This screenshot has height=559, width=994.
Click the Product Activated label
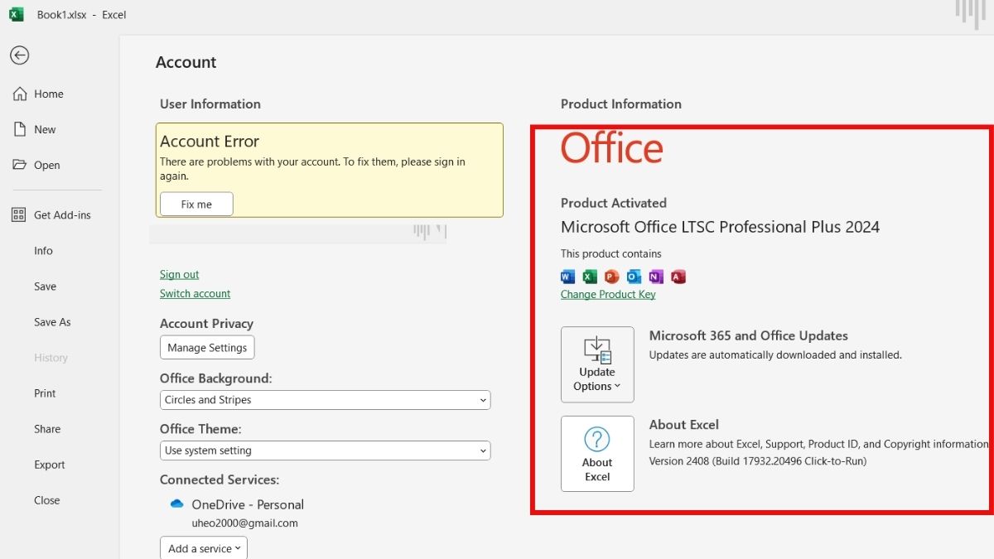point(614,202)
